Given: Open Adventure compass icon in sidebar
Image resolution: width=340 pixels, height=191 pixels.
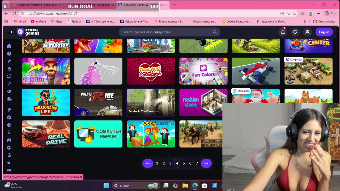Looking at the screenshot, I should (9, 117).
